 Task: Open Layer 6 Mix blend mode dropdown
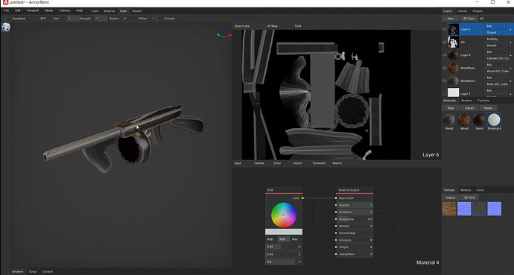(496, 26)
